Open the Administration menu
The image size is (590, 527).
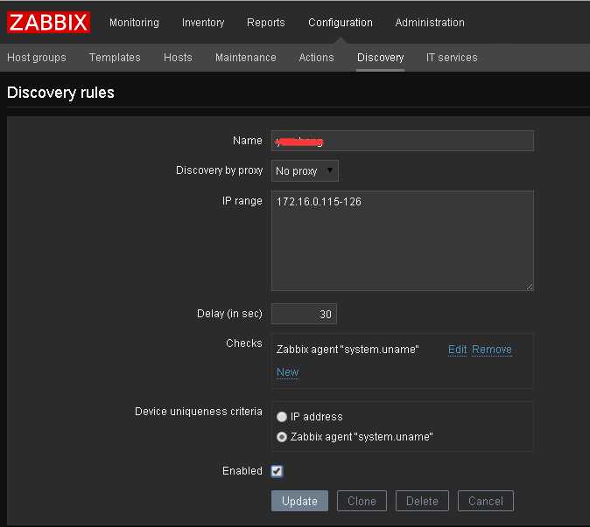pyautogui.click(x=430, y=23)
